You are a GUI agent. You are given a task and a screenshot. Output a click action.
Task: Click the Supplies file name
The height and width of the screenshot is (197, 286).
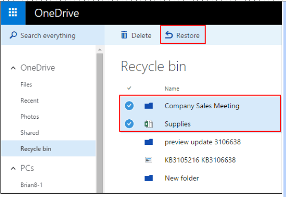tap(178, 124)
